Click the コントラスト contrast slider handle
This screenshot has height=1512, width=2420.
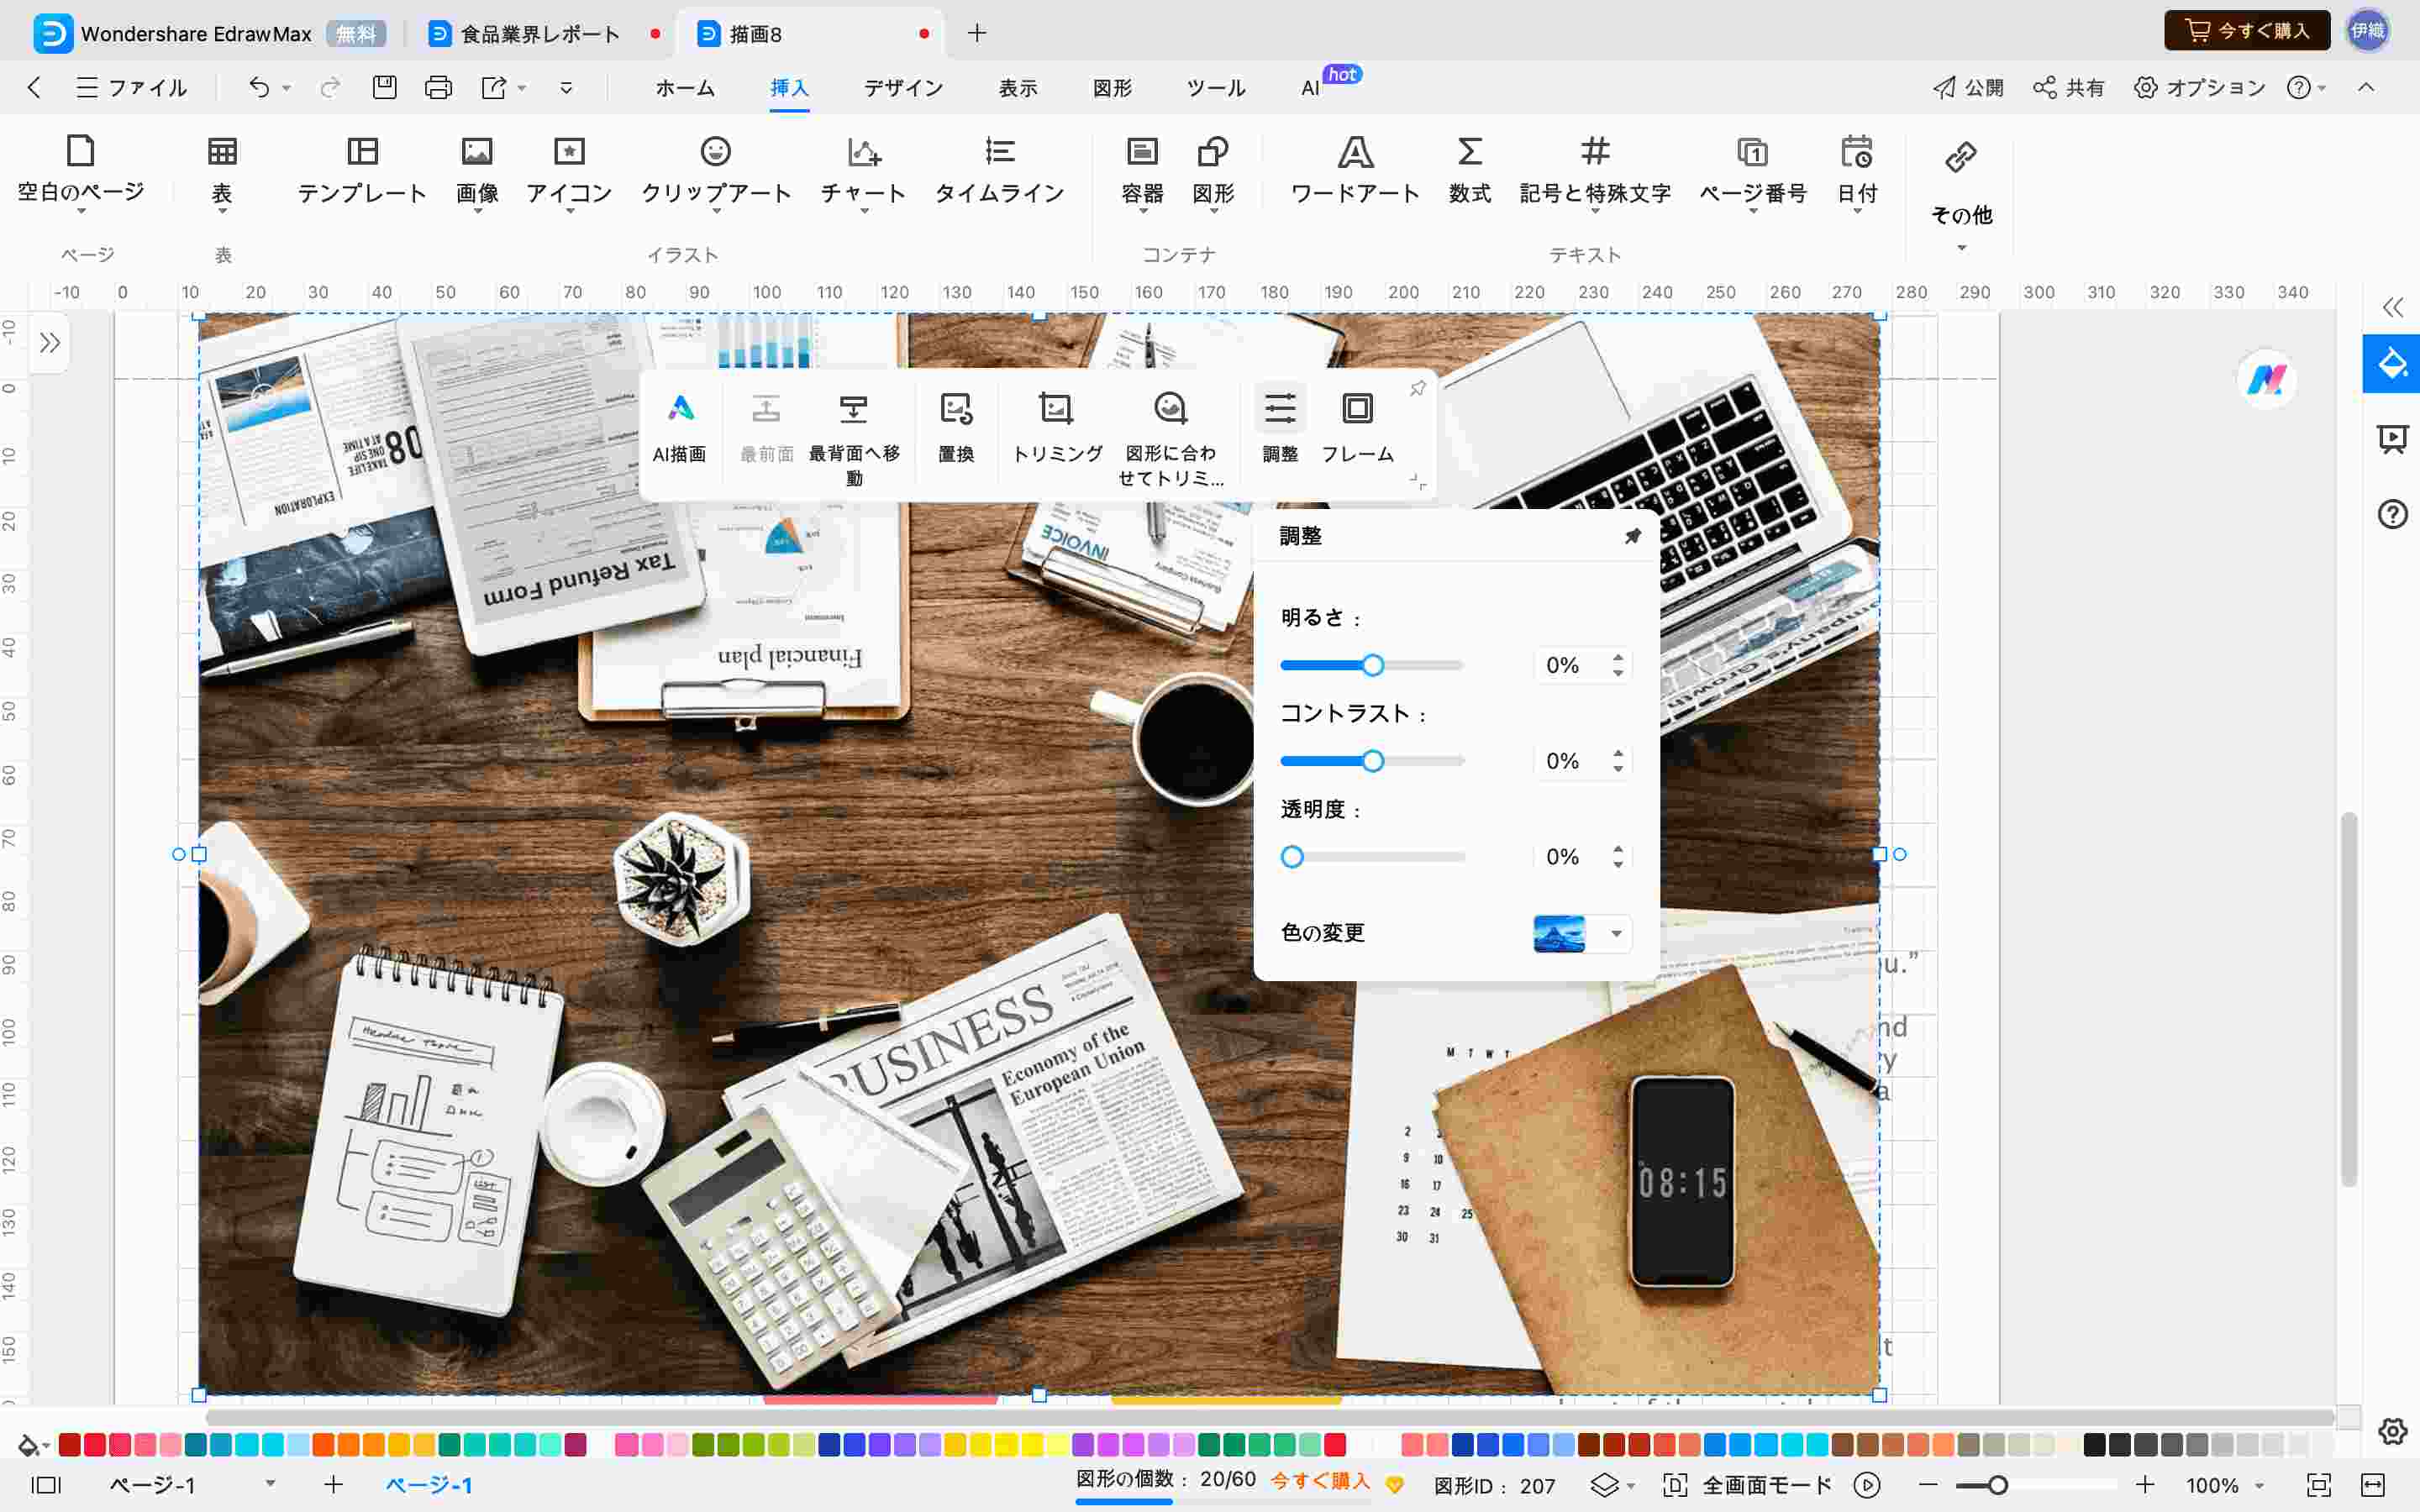(x=1373, y=762)
